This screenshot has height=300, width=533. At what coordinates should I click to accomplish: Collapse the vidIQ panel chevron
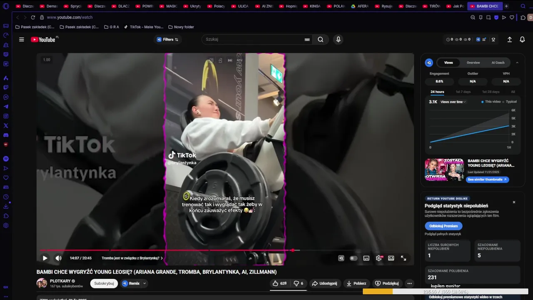[517, 62]
